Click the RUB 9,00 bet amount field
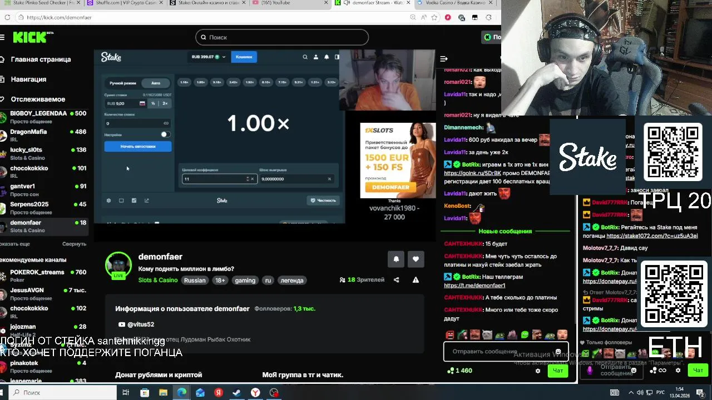 coord(125,103)
